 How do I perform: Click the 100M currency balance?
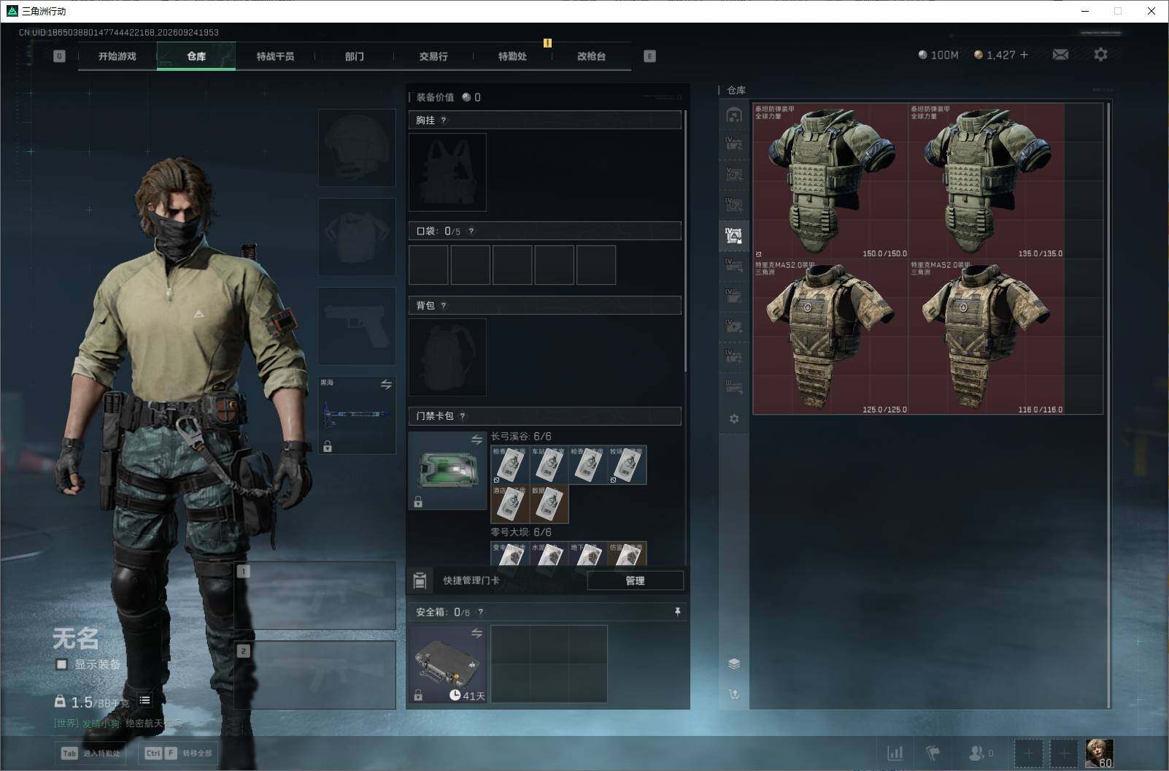point(938,55)
